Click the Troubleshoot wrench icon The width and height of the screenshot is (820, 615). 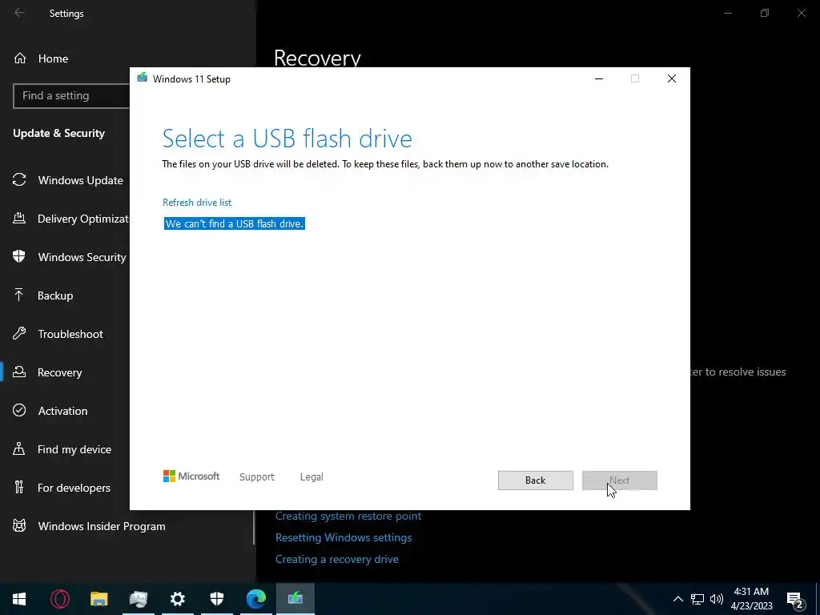coord(19,333)
